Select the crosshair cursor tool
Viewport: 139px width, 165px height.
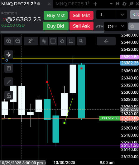[x=9, y=55]
